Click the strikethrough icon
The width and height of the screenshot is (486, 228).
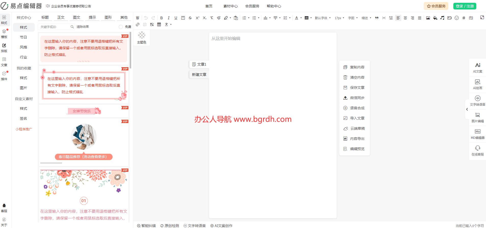pyautogui.click(x=190, y=18)
